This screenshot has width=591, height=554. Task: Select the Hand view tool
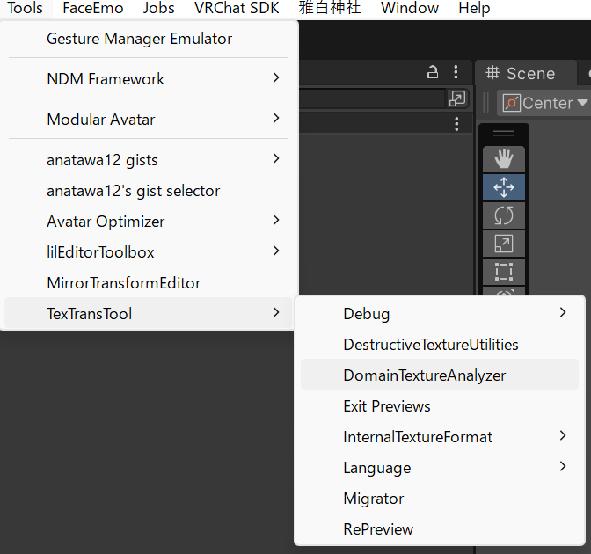click(x=504, y=159)
